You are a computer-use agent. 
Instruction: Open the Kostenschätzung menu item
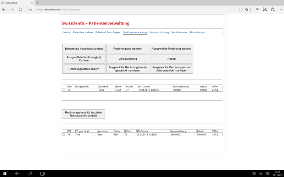[159, 32]
